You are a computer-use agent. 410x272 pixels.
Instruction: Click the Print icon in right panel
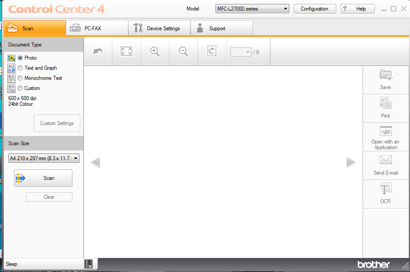(x=386, y=103)
